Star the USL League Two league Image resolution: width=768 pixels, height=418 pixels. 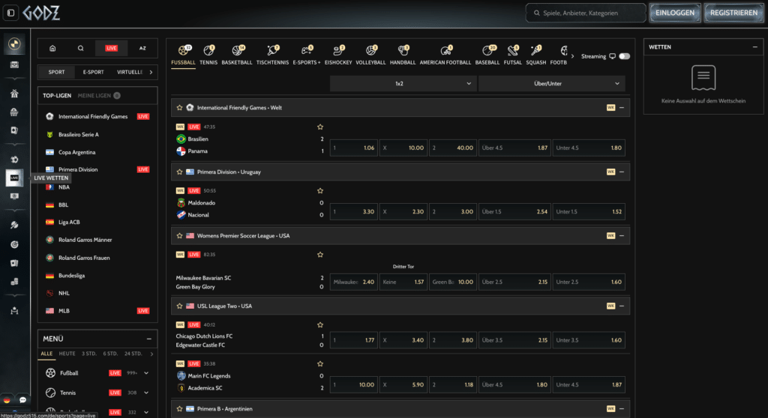coord(179,306)
